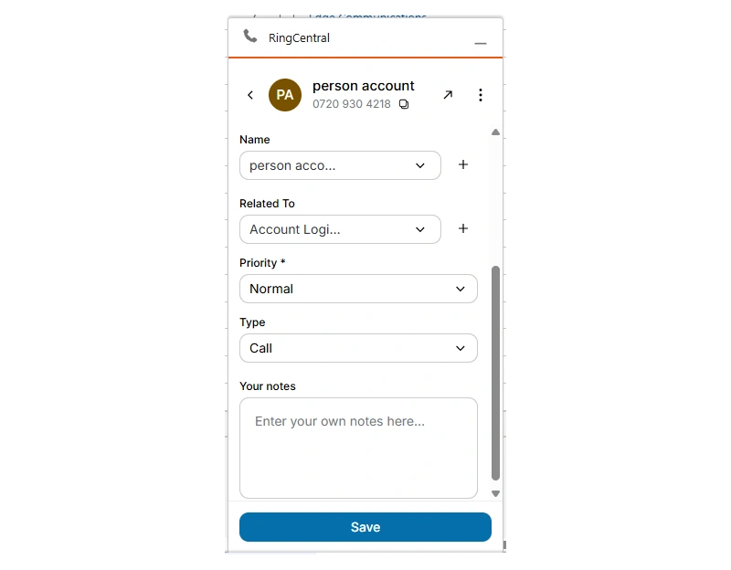
Task: Add new Name record with plus
Action: (x=463, y=164)
